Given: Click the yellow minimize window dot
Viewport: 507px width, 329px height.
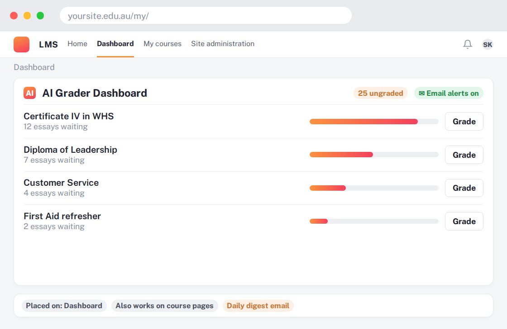Looking at the screenshot, I should (27, 15).
